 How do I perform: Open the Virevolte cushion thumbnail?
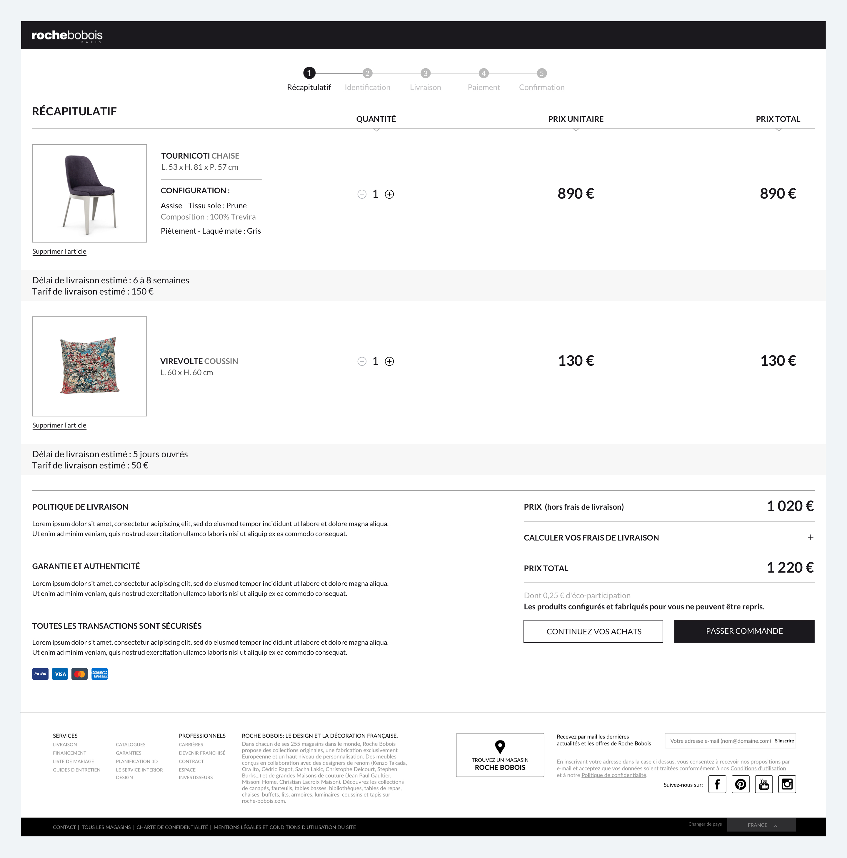90,366
